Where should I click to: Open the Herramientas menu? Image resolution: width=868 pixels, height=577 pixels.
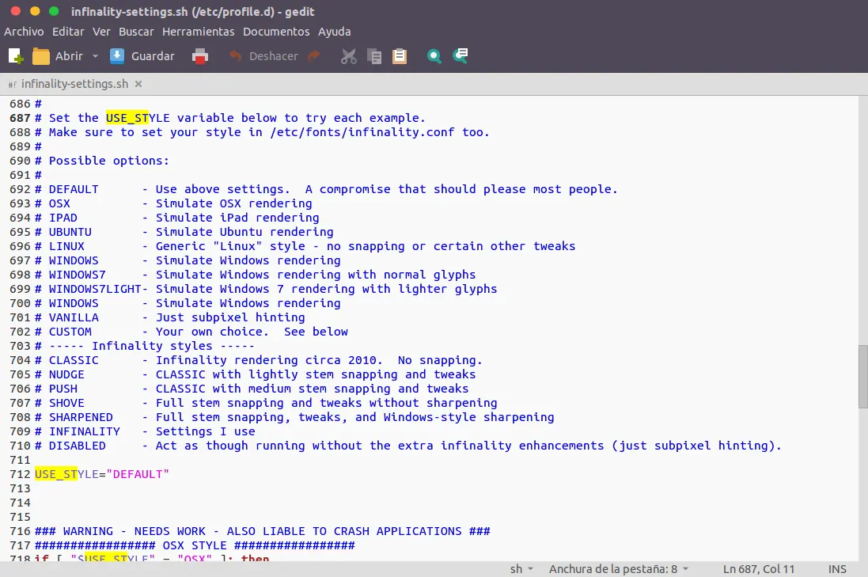click(198, 32)
